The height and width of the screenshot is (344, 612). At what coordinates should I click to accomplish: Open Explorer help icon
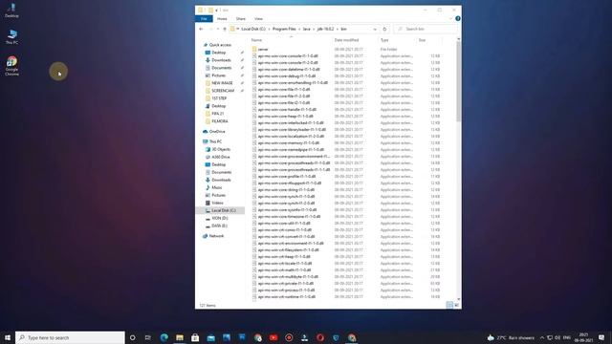point(457,19)
